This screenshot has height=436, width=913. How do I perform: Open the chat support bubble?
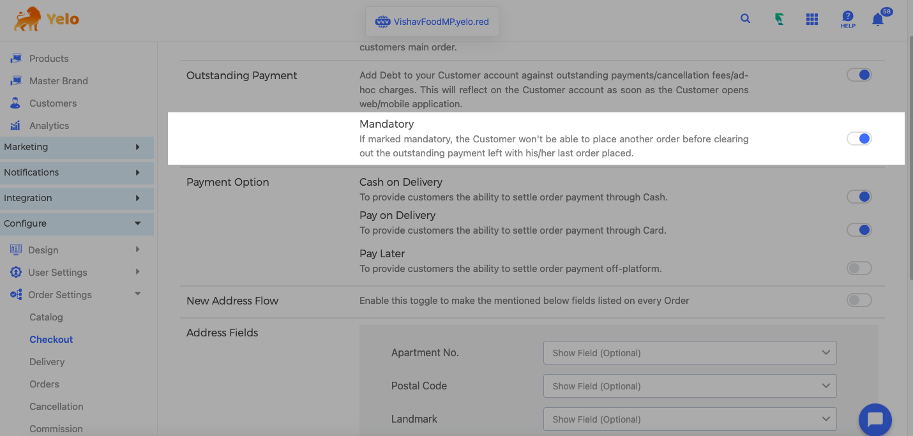tap(875, 419)
